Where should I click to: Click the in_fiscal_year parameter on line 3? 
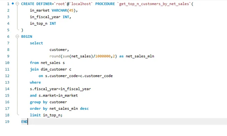pyautogui.click(x=45, y=17)
